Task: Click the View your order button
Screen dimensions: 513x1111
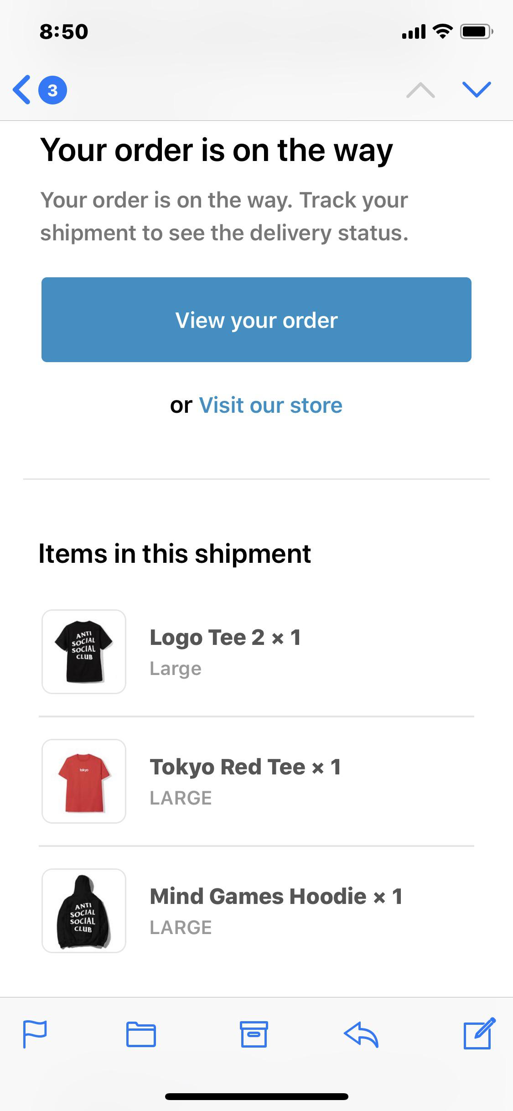Action: (x=256, y=320)
